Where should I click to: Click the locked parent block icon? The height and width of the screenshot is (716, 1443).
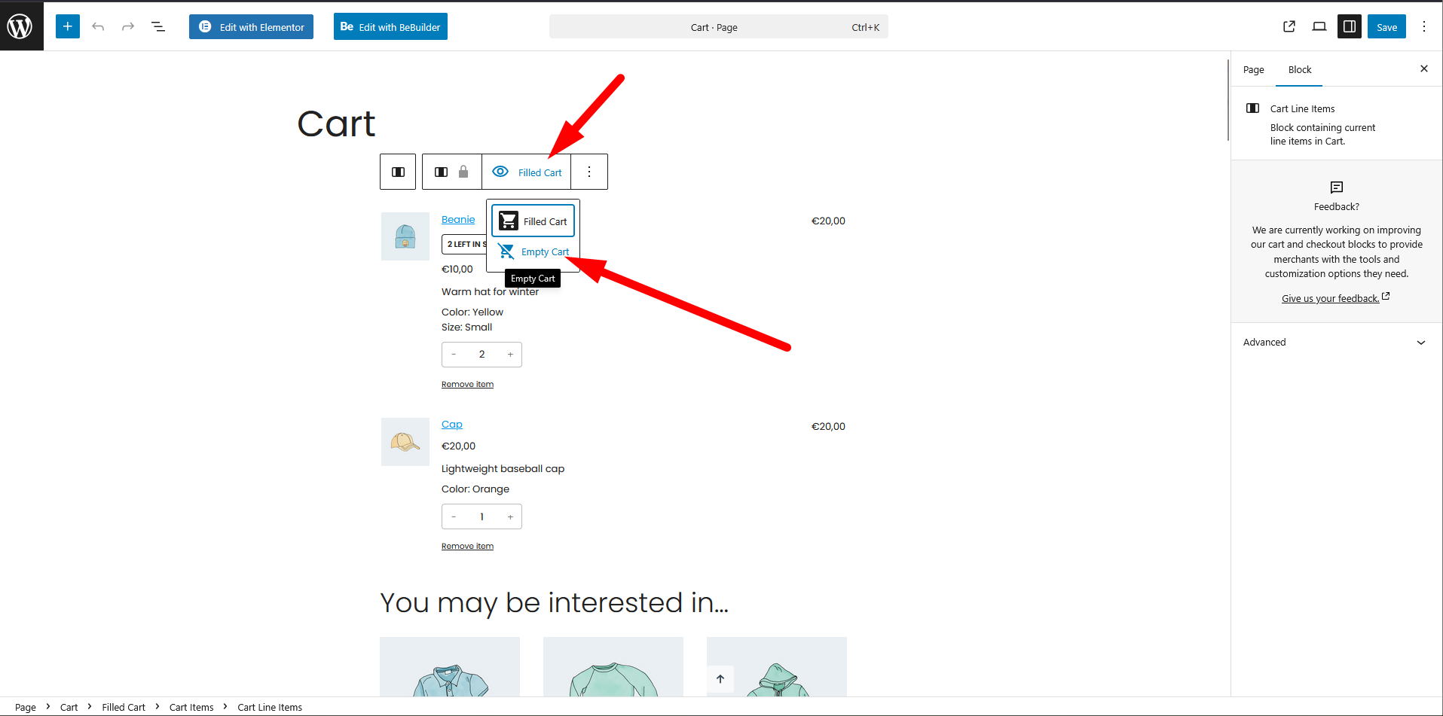tap(452, 172)
